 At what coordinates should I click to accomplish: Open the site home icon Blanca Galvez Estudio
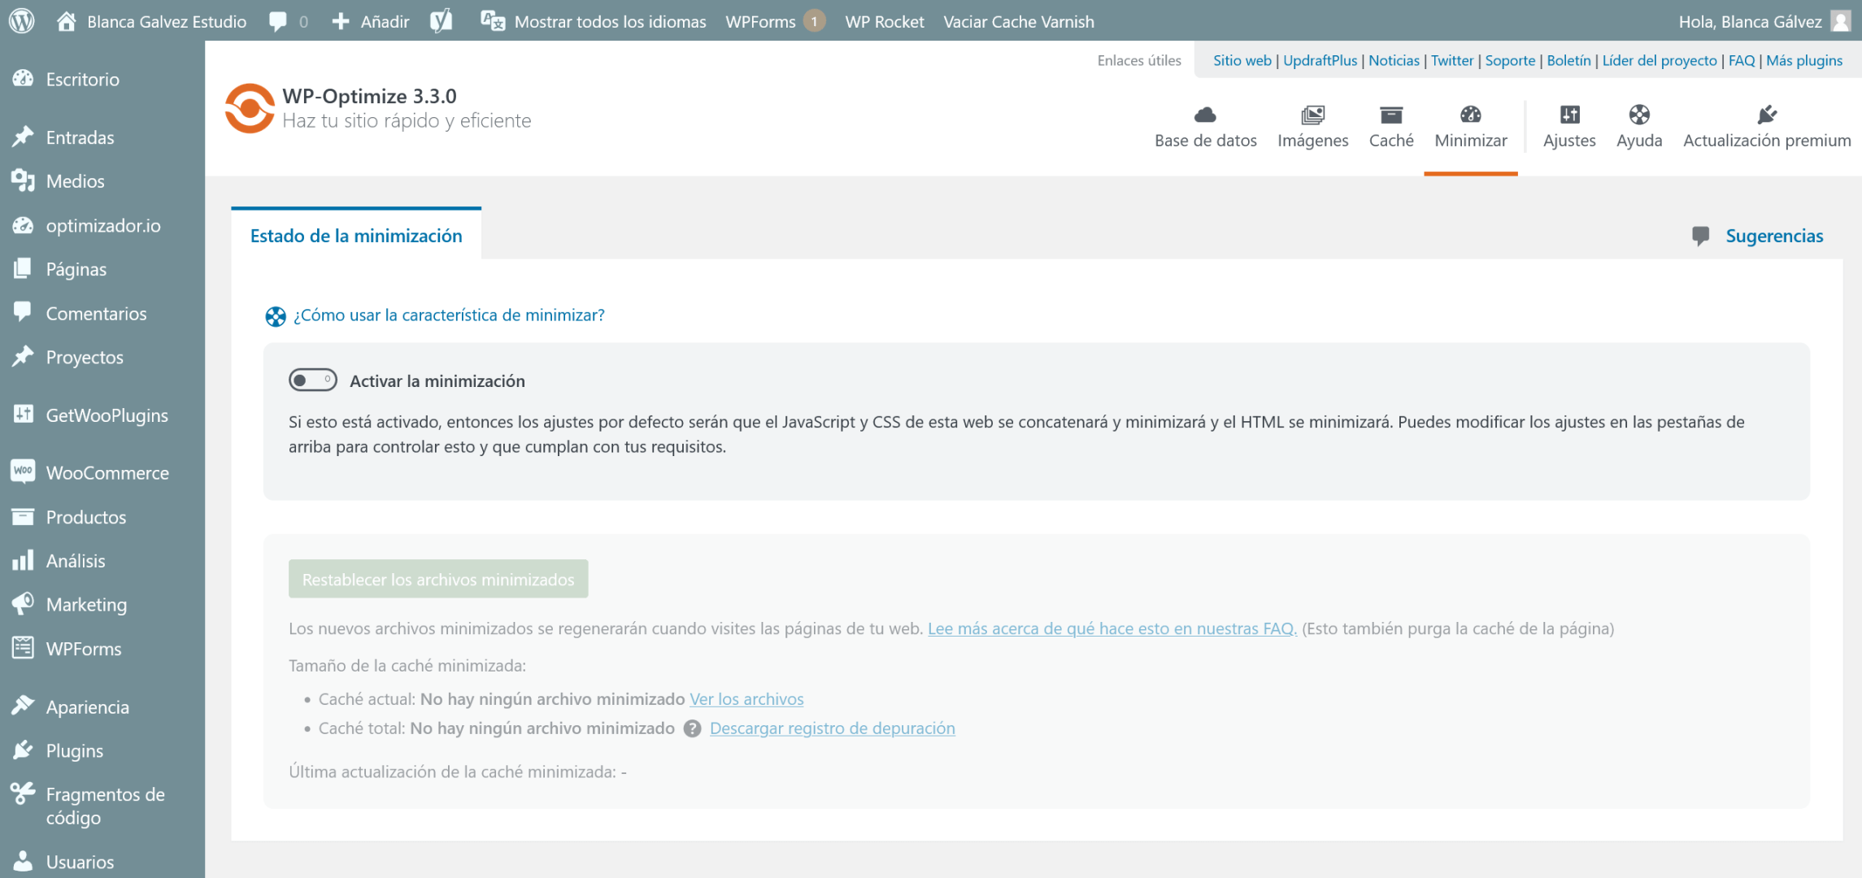click(67, 21)
